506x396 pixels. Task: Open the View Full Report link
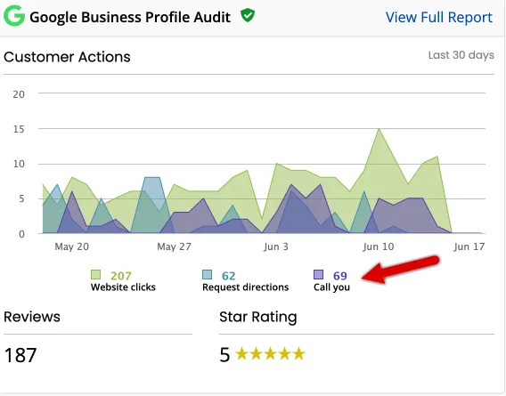pos(439,17)
